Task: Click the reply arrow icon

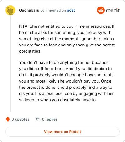Action: point(38,119)
